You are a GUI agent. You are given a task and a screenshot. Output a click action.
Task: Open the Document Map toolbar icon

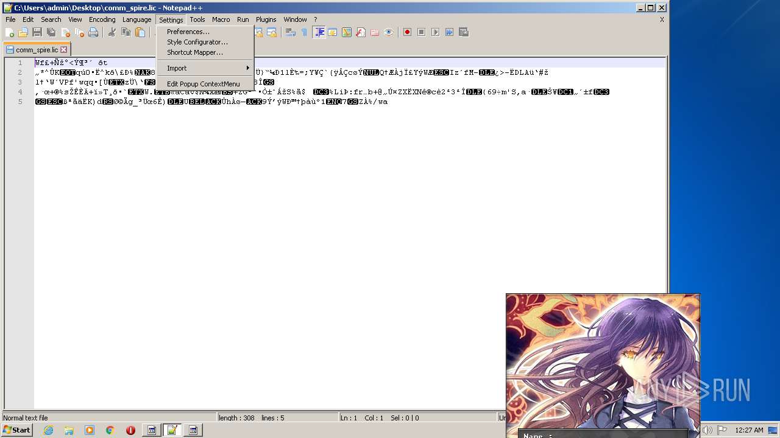(x=347, y=32)
